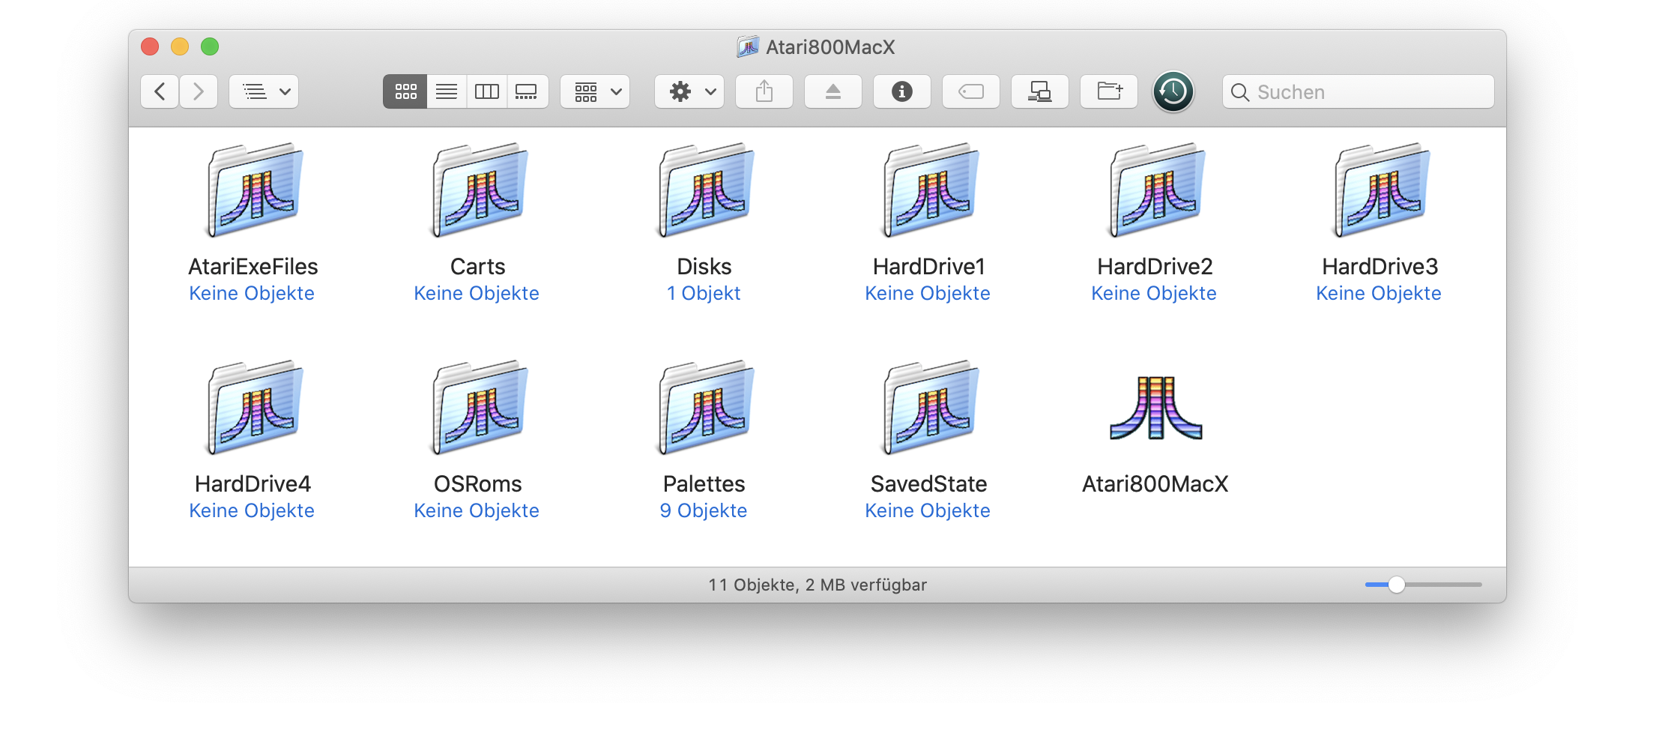Screen dimensions: 1653x736
Task: Zoom the window with green button
Action: click(x=210, y=46)
